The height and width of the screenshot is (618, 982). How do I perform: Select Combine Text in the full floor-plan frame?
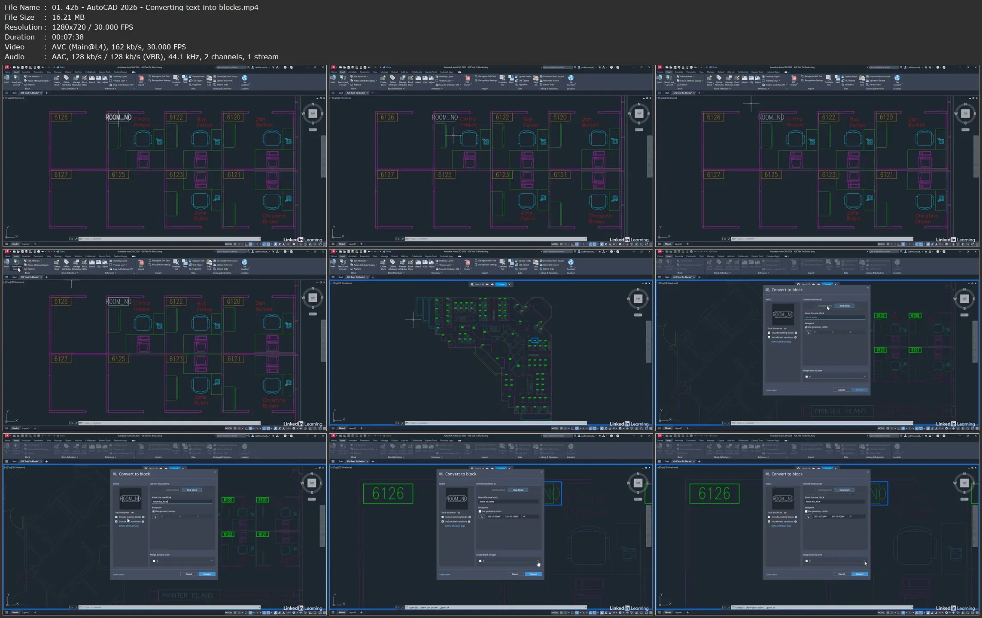click(502, 265)
